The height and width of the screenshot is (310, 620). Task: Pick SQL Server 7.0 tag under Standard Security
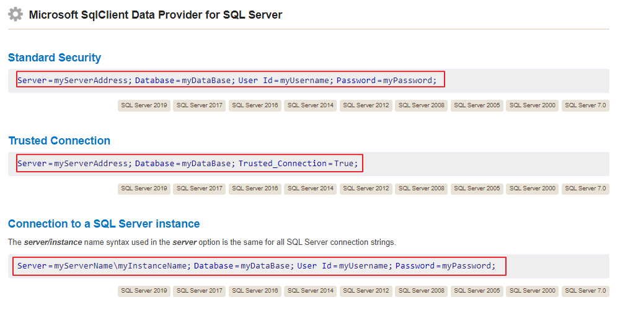click(585, 105)
